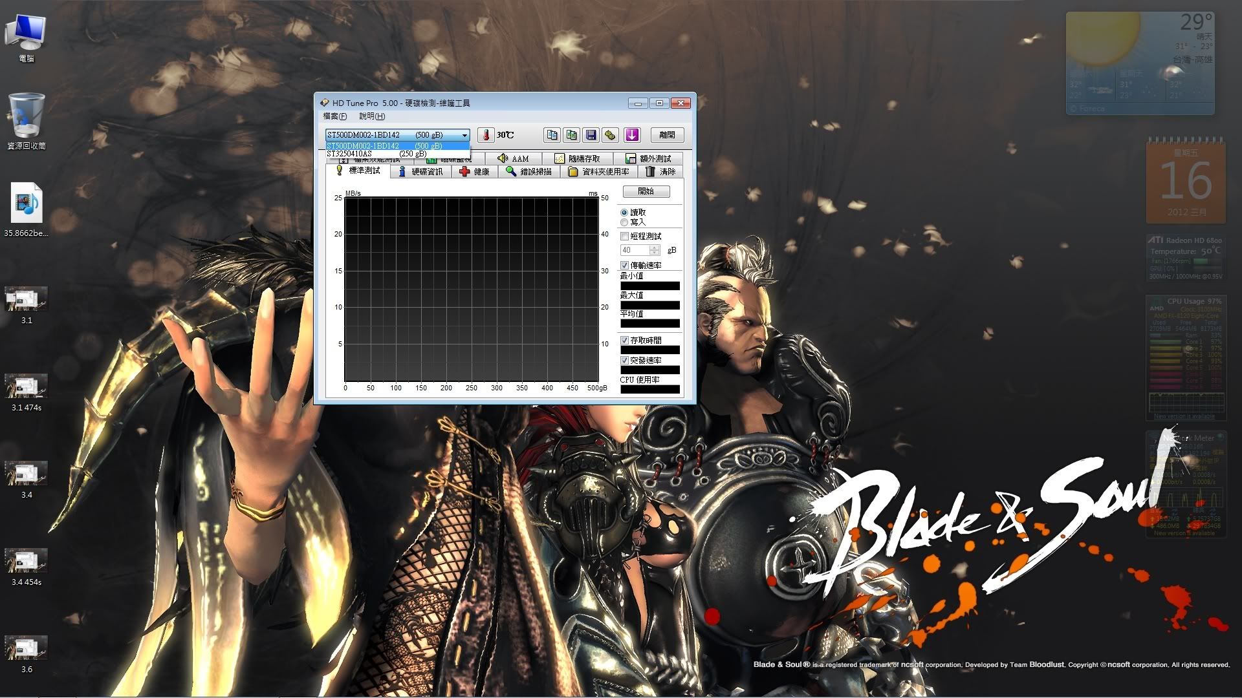Switch to the 隨機存取 random access tab
The width and height of the screenshot is (1242, 698).
click(577, 158)
